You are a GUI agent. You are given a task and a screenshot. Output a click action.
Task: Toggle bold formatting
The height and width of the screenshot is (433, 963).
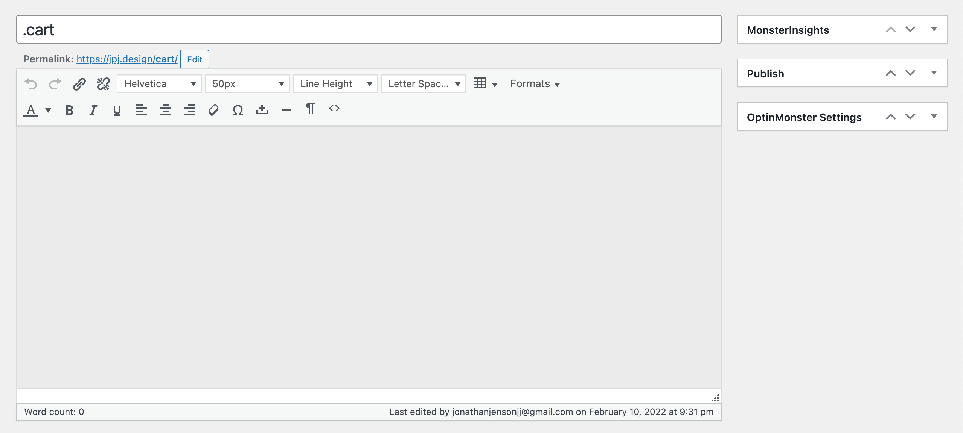pyautogui.click(x=69, y=110)
